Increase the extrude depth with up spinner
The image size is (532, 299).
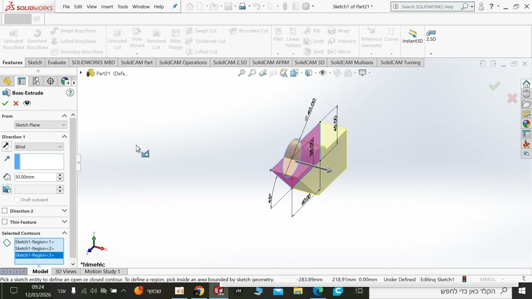coord(60,175)
